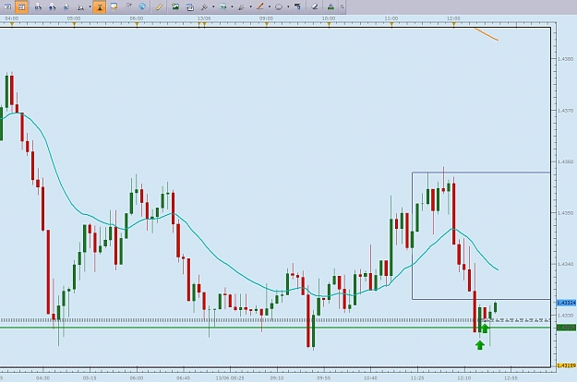Click the fourth toolbar icon
Image resolution: width=577 pixels, height=382 pixels.
[x=53, y=6]
